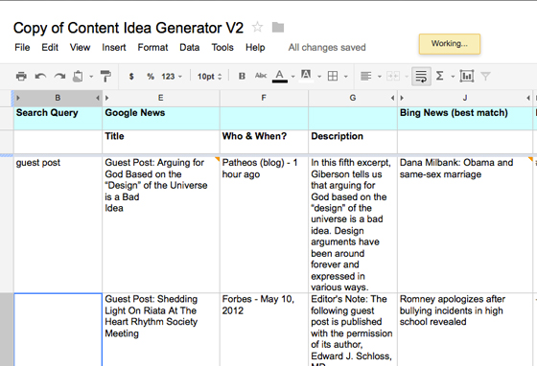Screen dimensions: 537x366
Task: Click the All changes saved status
Action: pos(327,47)
